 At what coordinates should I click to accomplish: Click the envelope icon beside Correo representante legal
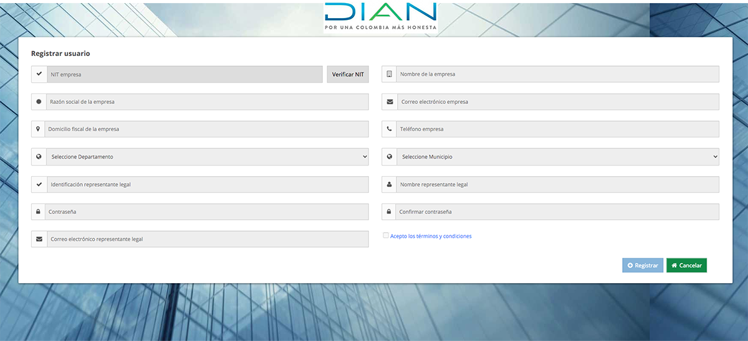click(x=39, y=239)
